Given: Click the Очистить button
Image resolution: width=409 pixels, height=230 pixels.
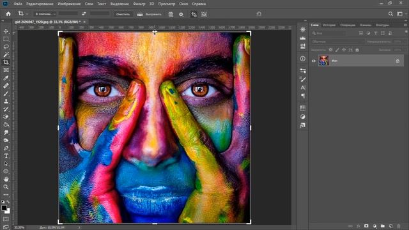Looking at the screenshot, I should 123,14.
